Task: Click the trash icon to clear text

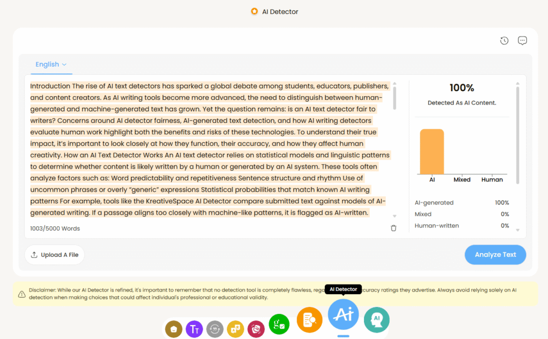Action: (393, 227)
